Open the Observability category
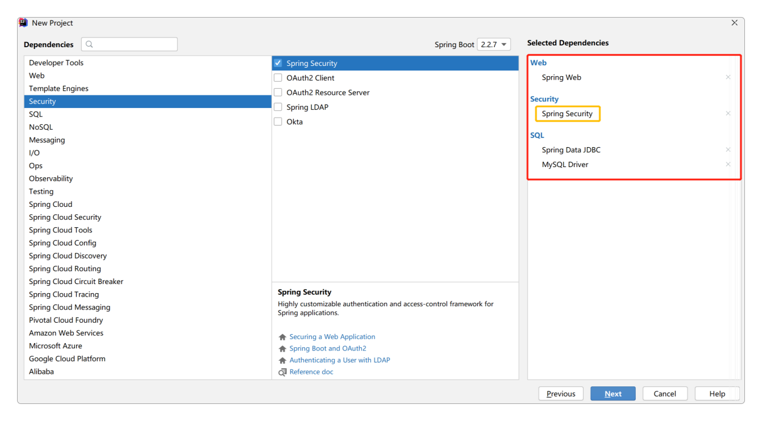This screenshot has height=421, width=762. pyautogui.click(x=148, y=178)
